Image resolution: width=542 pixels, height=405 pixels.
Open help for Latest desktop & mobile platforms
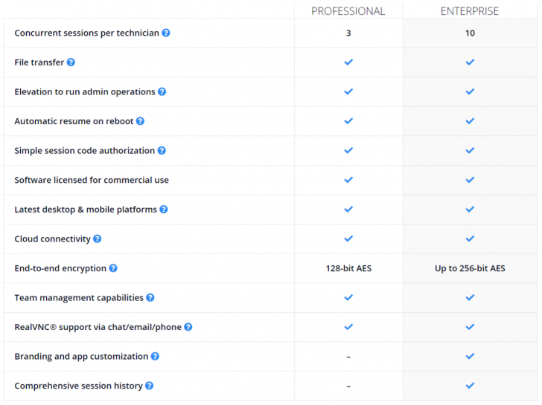click(164, 210)
